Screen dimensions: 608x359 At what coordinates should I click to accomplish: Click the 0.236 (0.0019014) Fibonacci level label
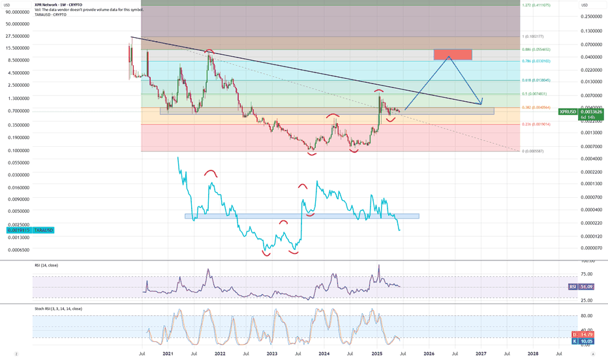[536, 125]
